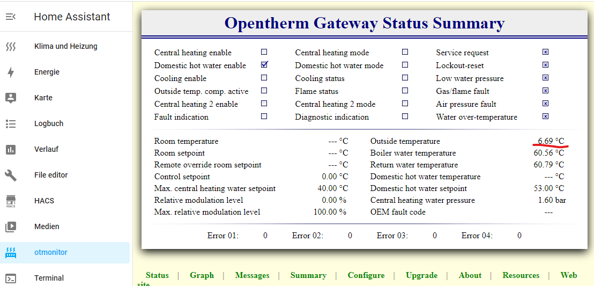Click the Terminal console icon
The image size is (594, 286).
pos(11,278)
